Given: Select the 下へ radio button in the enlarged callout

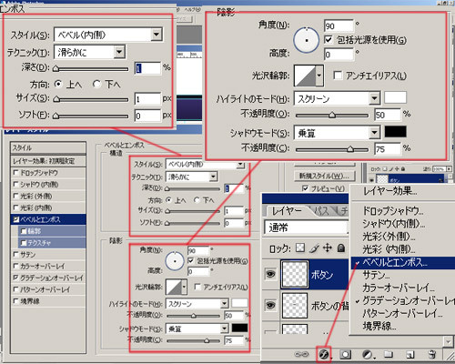Looking at the screenshot, I should click(x=97, y=84).
